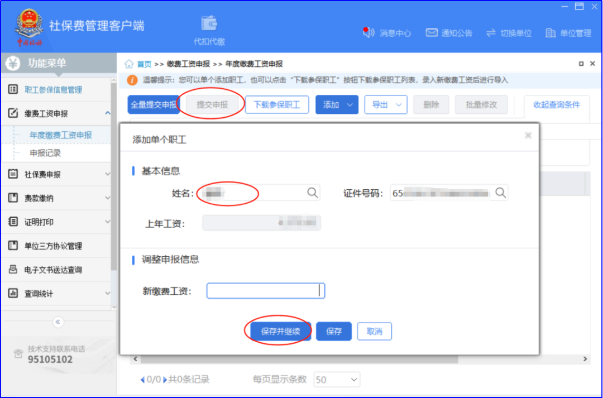603x398 pixels.
Task: Expand the 查询统计 menu section
Action: [108, 294]
